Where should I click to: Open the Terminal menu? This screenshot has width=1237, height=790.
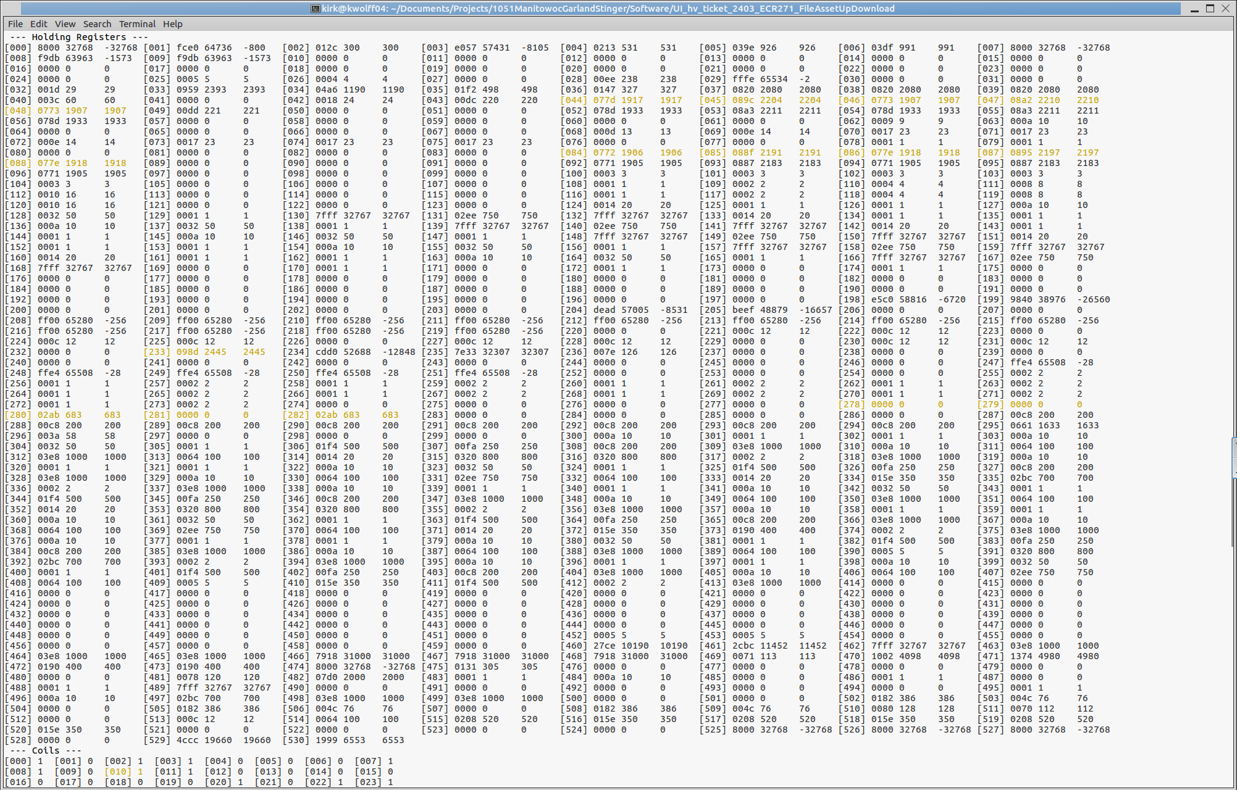tap(137, 24)
